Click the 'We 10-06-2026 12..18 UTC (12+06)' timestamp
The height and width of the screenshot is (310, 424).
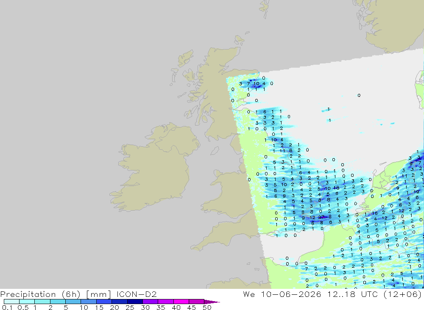pos(332,294)
